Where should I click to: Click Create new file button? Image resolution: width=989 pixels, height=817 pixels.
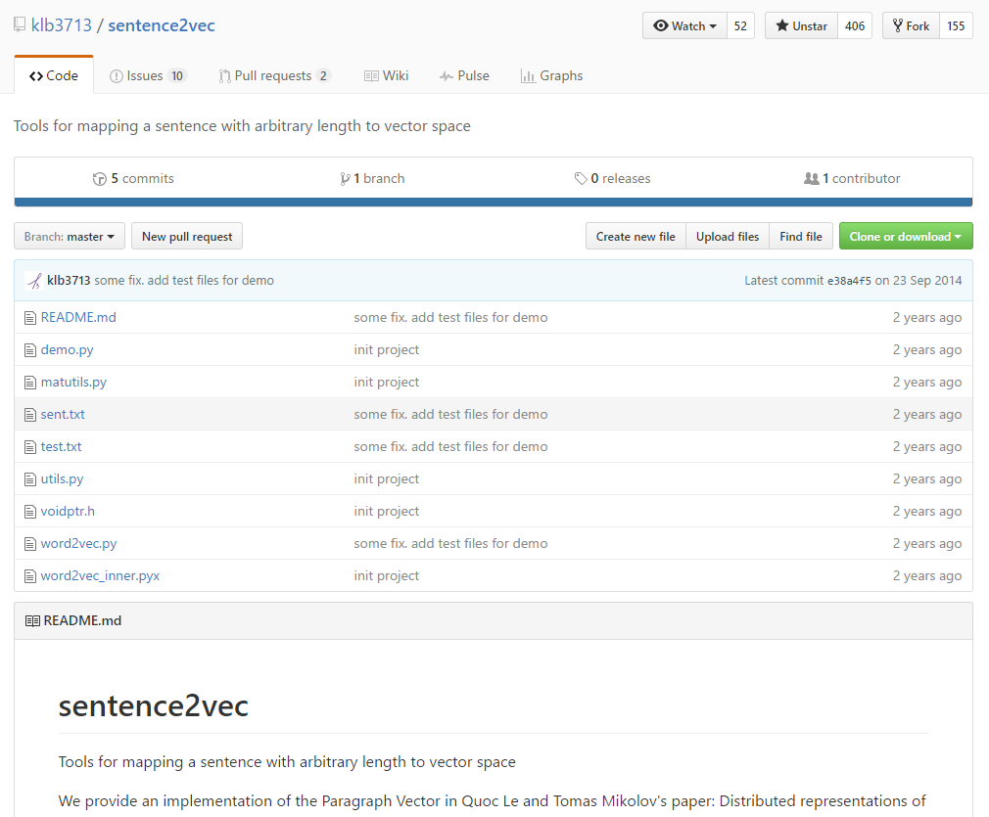pos(636,237)
